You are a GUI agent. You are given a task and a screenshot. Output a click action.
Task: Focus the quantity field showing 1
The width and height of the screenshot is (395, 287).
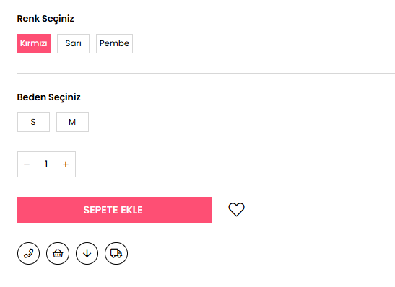click(46, 164)
